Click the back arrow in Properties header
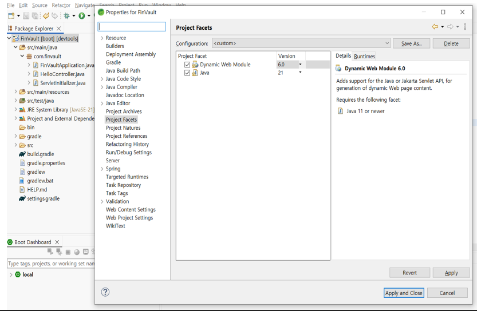This screenshot has width=477, height=311. pos(435,27)
